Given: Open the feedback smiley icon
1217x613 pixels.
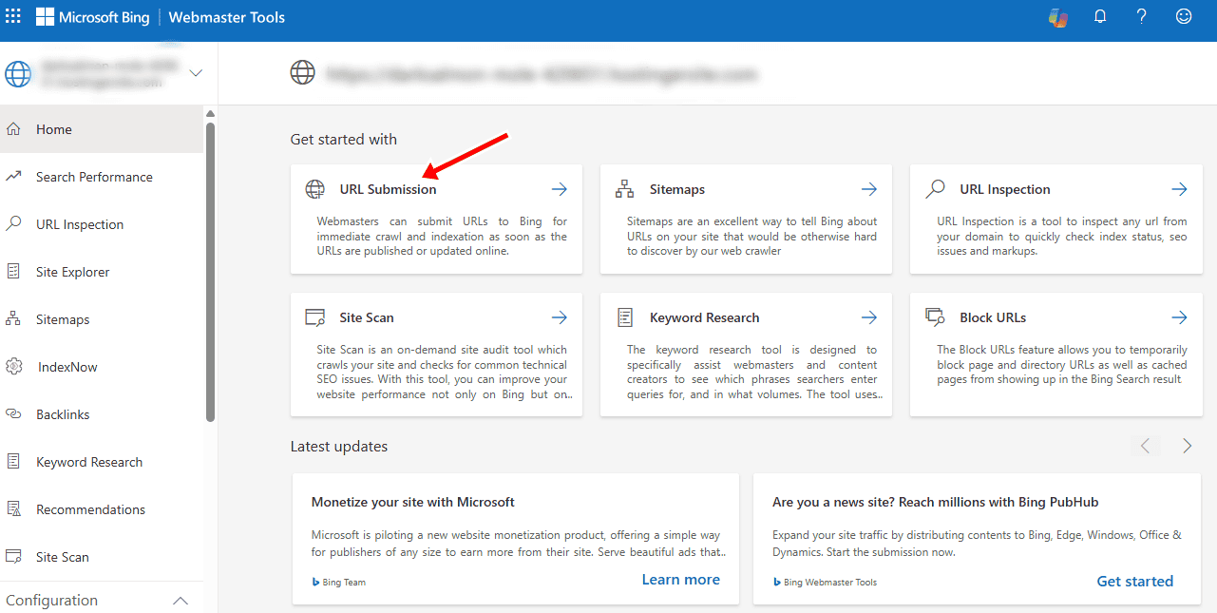Looking at the screenshot, I should [x=1184, y=16].
